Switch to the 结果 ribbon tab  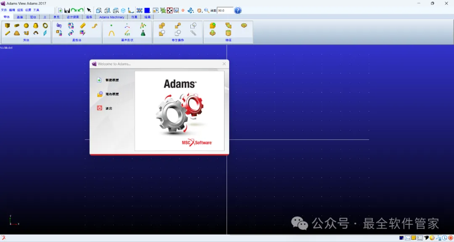148,17
